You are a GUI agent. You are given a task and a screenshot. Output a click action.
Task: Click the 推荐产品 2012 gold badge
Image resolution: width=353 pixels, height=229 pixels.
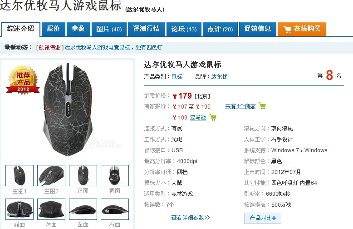point(23,80)
